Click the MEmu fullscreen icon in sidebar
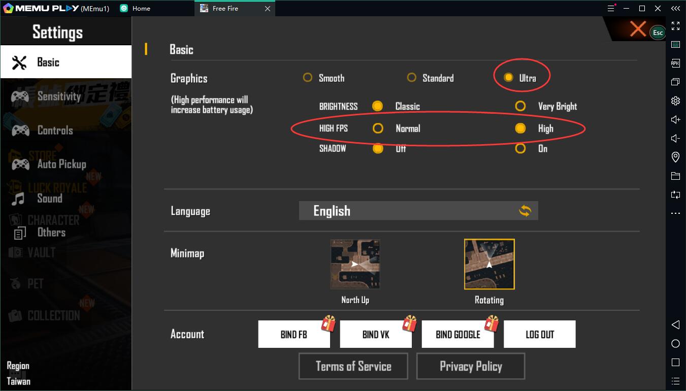 point(675,26)
